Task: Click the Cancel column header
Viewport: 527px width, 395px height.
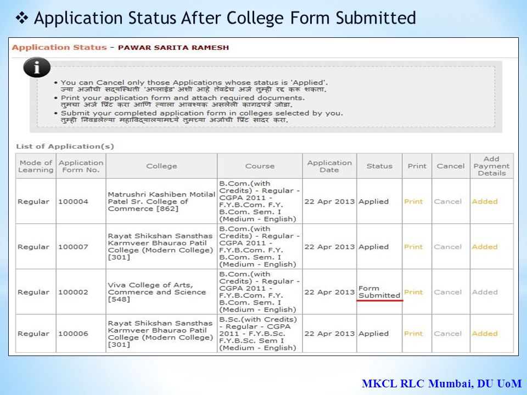Action: point(451,166)
